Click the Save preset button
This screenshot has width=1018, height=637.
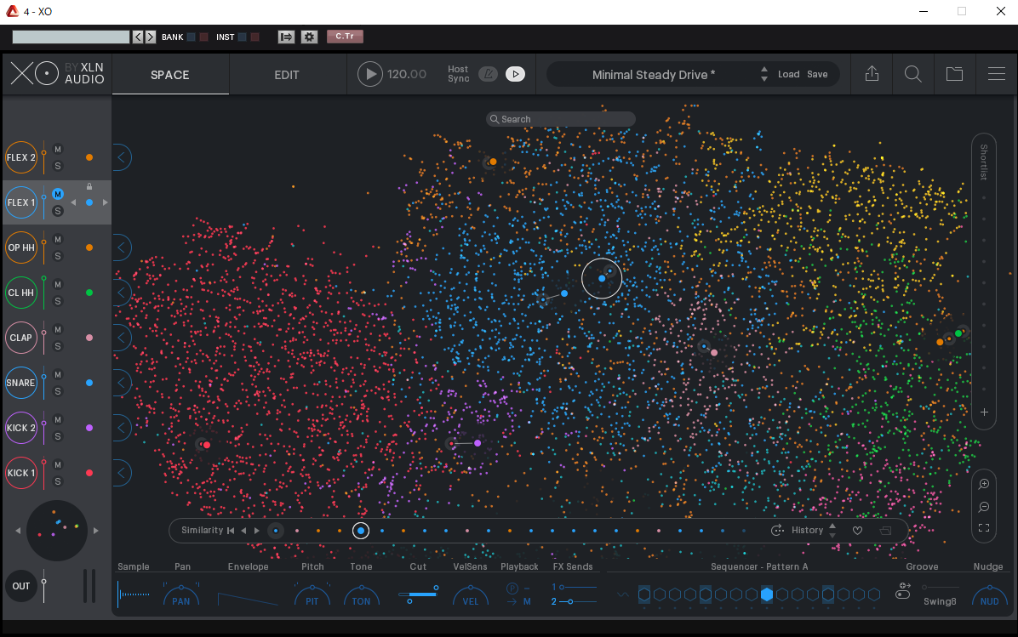(x=817, y=74)
